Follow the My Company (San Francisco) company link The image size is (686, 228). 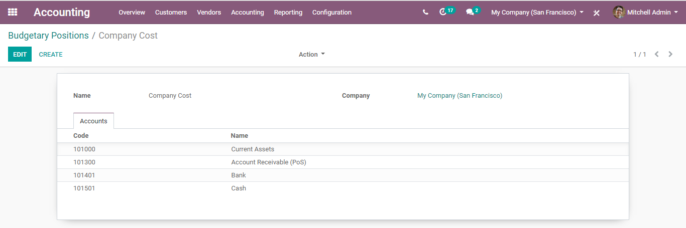[x=460, y=95]
